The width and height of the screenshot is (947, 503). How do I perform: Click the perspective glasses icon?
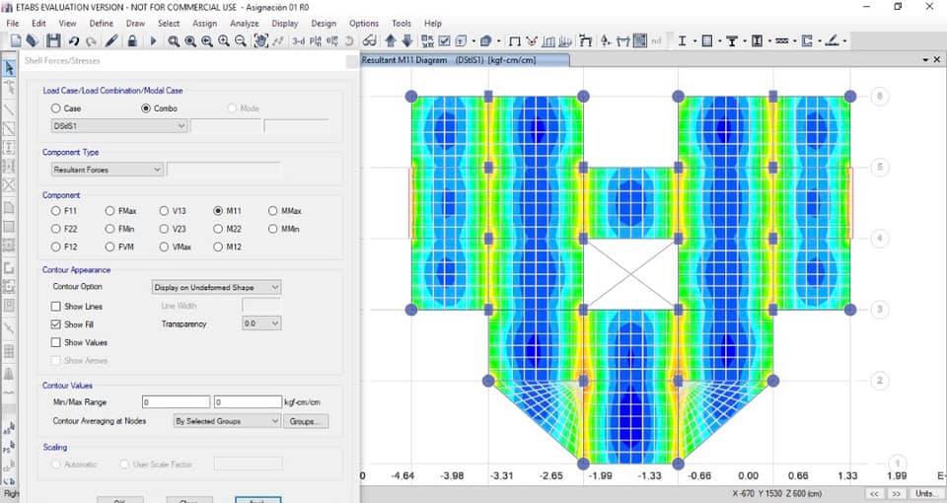[370, 41]
